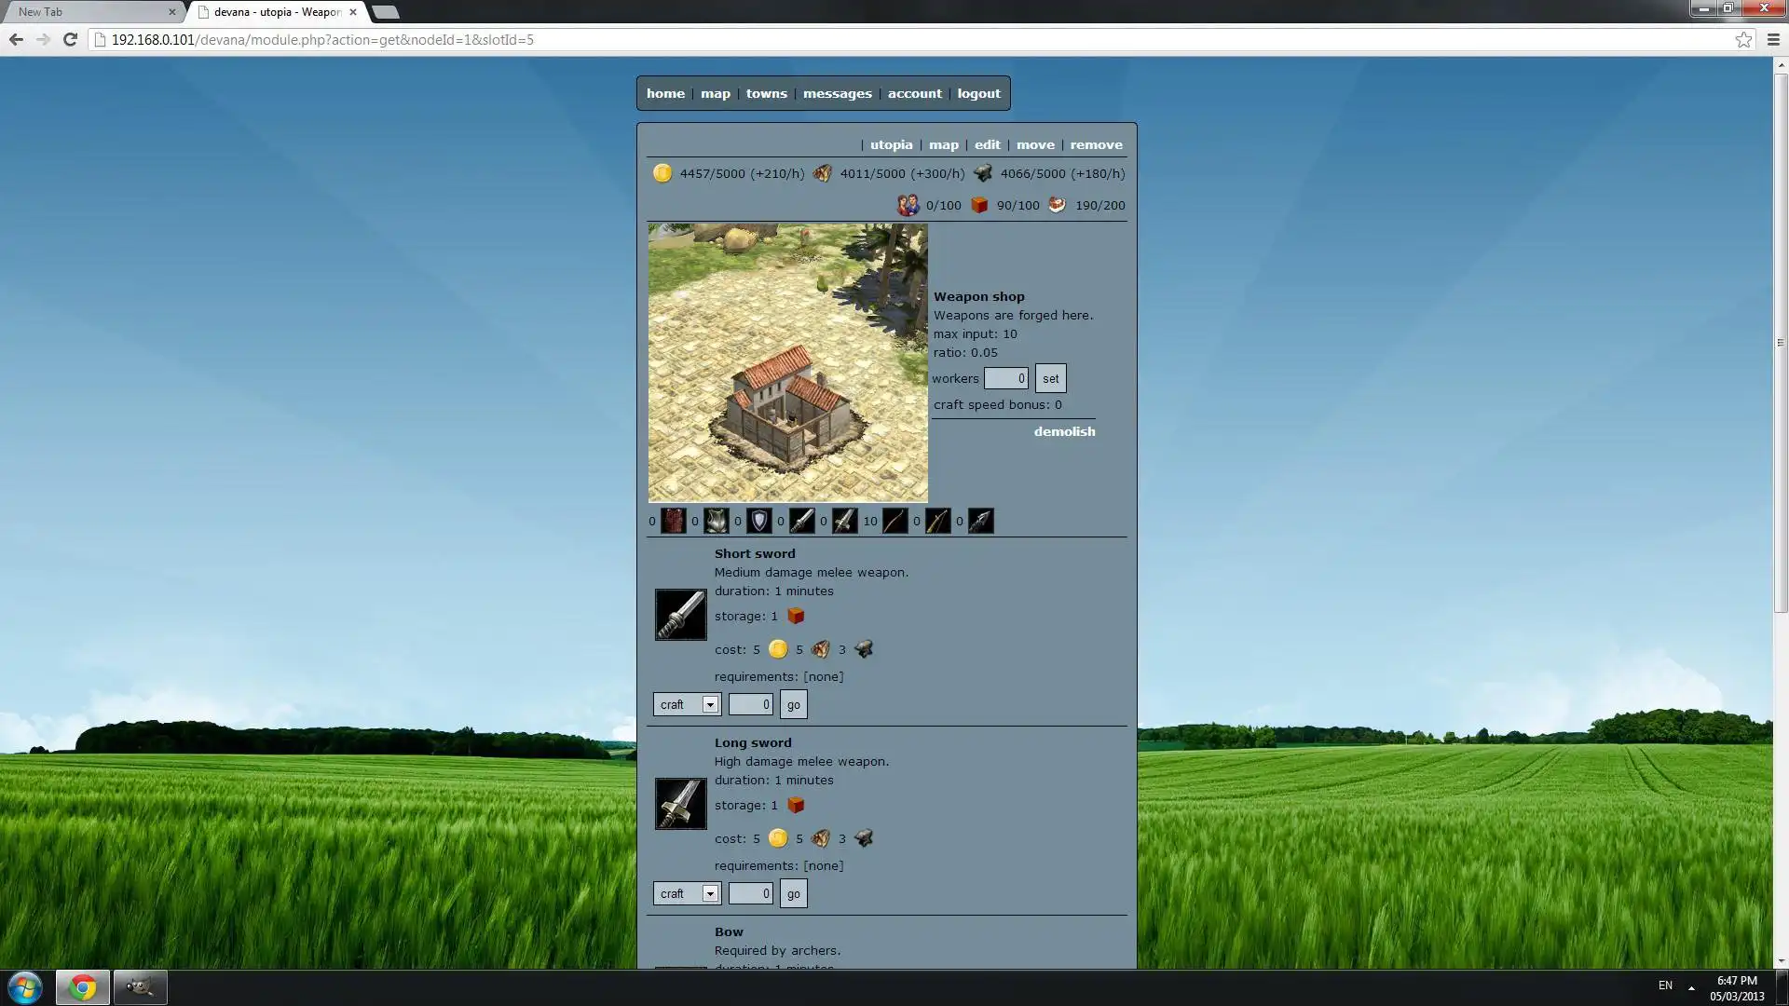Click the health status bar icon
Screen dimensions: 1789x1006
[x=1057, y=205]
